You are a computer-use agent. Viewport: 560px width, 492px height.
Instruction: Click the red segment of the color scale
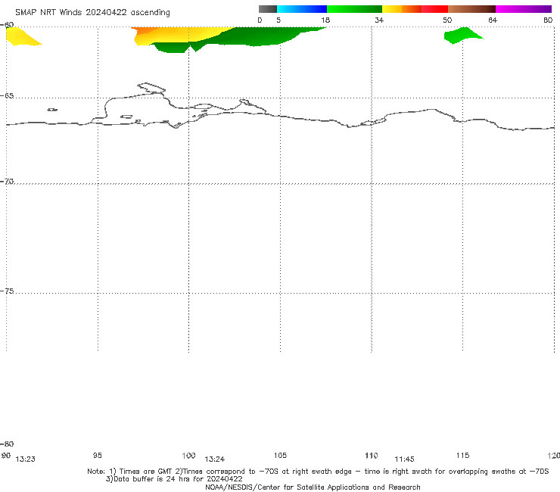coord(434,9)
